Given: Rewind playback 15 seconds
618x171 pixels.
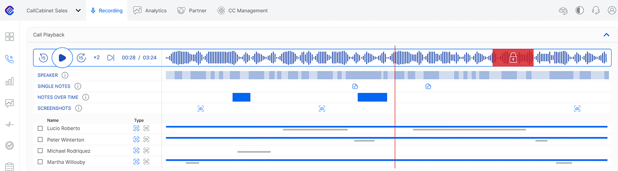Looking at the screenshot, I should pos(43,58).
